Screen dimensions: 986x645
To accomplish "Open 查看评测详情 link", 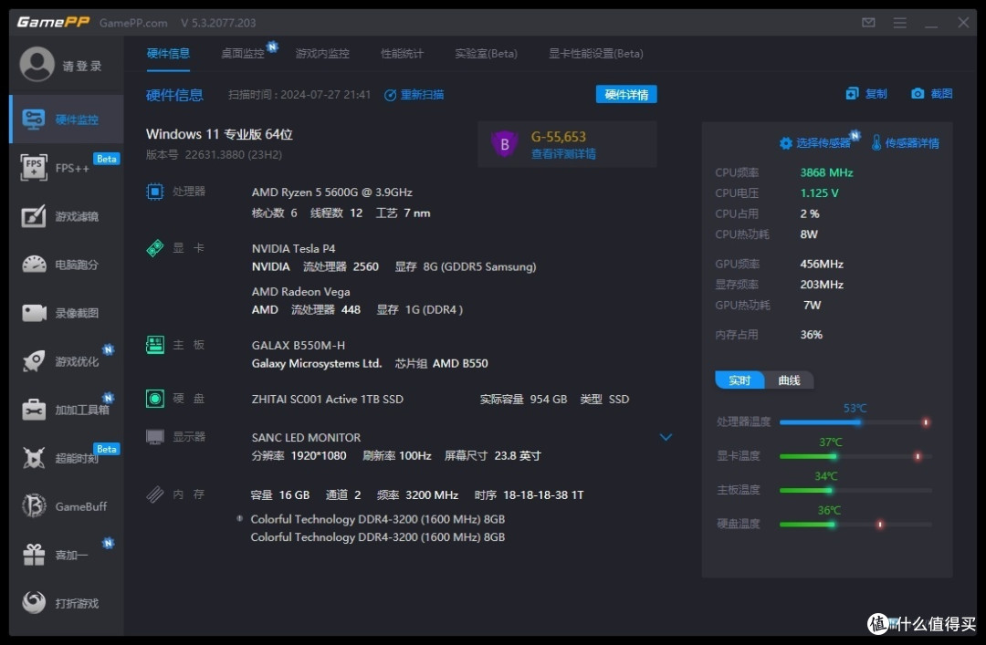I will [563, 154].
